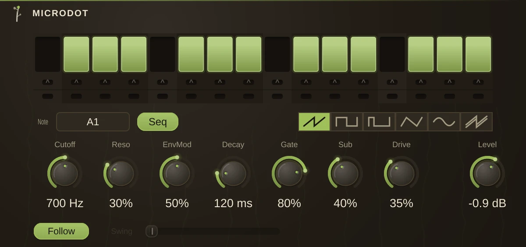The height and width of the screenshot is (247, 526).
Task: Enable the dark step 9 pad
Action: point(277,54)
